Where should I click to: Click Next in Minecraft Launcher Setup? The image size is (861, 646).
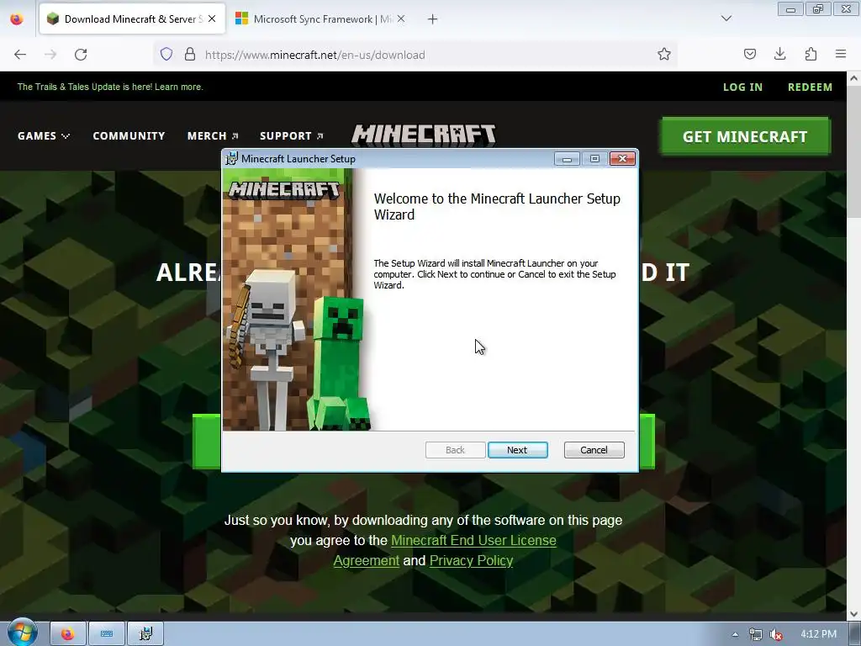[517, 450]
